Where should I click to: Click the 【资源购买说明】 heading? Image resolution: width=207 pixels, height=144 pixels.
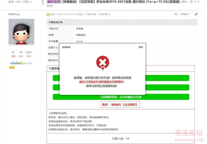(58, 113)
